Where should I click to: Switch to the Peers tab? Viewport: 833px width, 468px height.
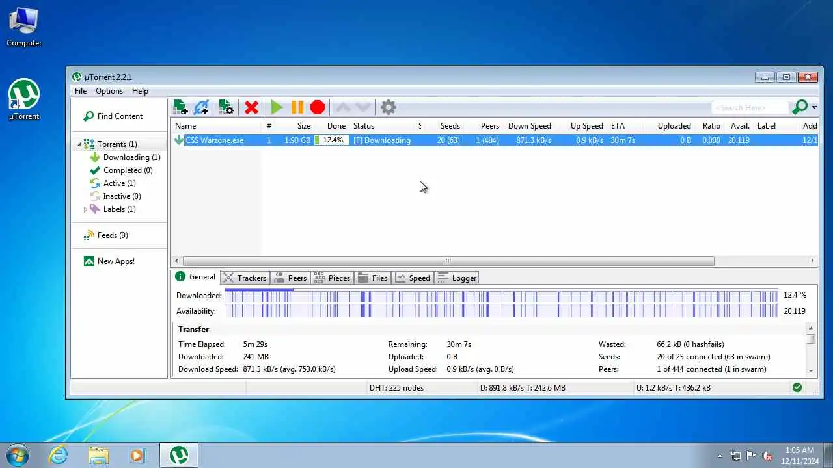coord(290,278)
